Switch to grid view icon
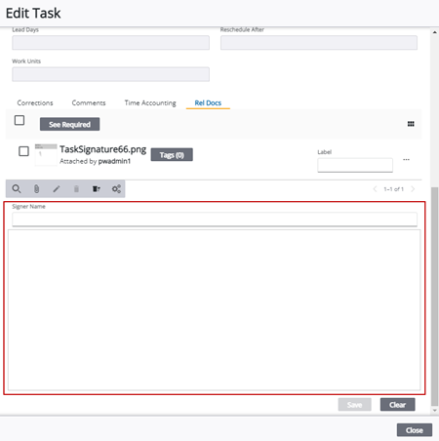This screenshot has width=439, height=441. 411,124
